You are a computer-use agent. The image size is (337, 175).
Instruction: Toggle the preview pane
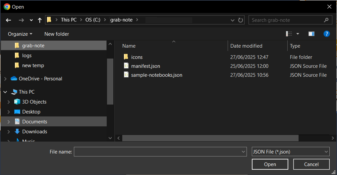[x=311, y=34]
